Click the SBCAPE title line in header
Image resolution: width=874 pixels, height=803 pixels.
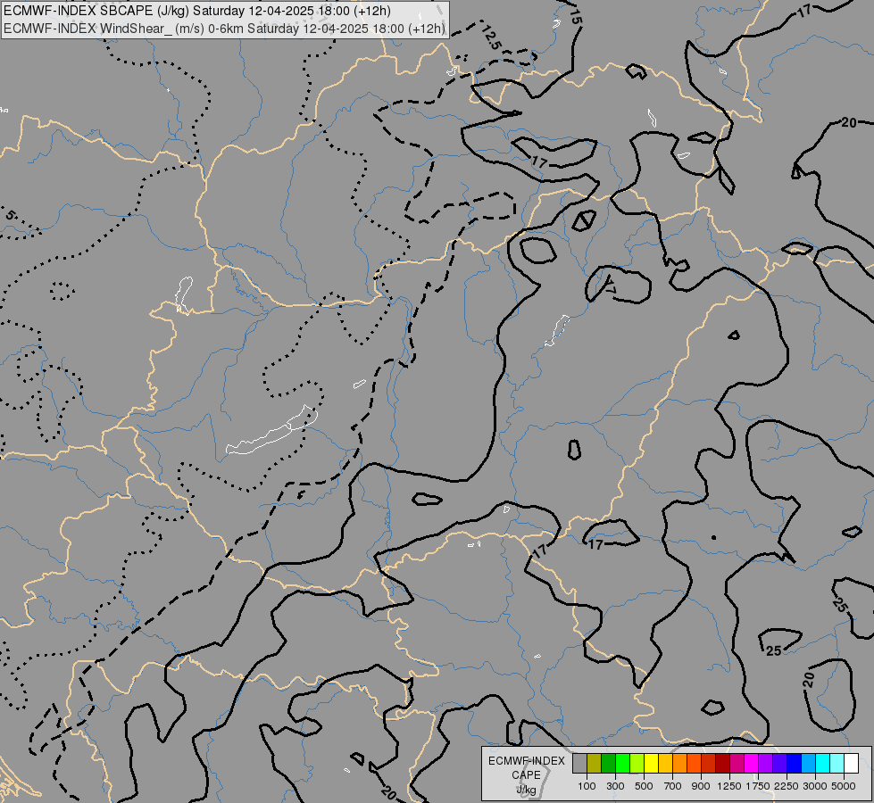(x=196, y=11)
